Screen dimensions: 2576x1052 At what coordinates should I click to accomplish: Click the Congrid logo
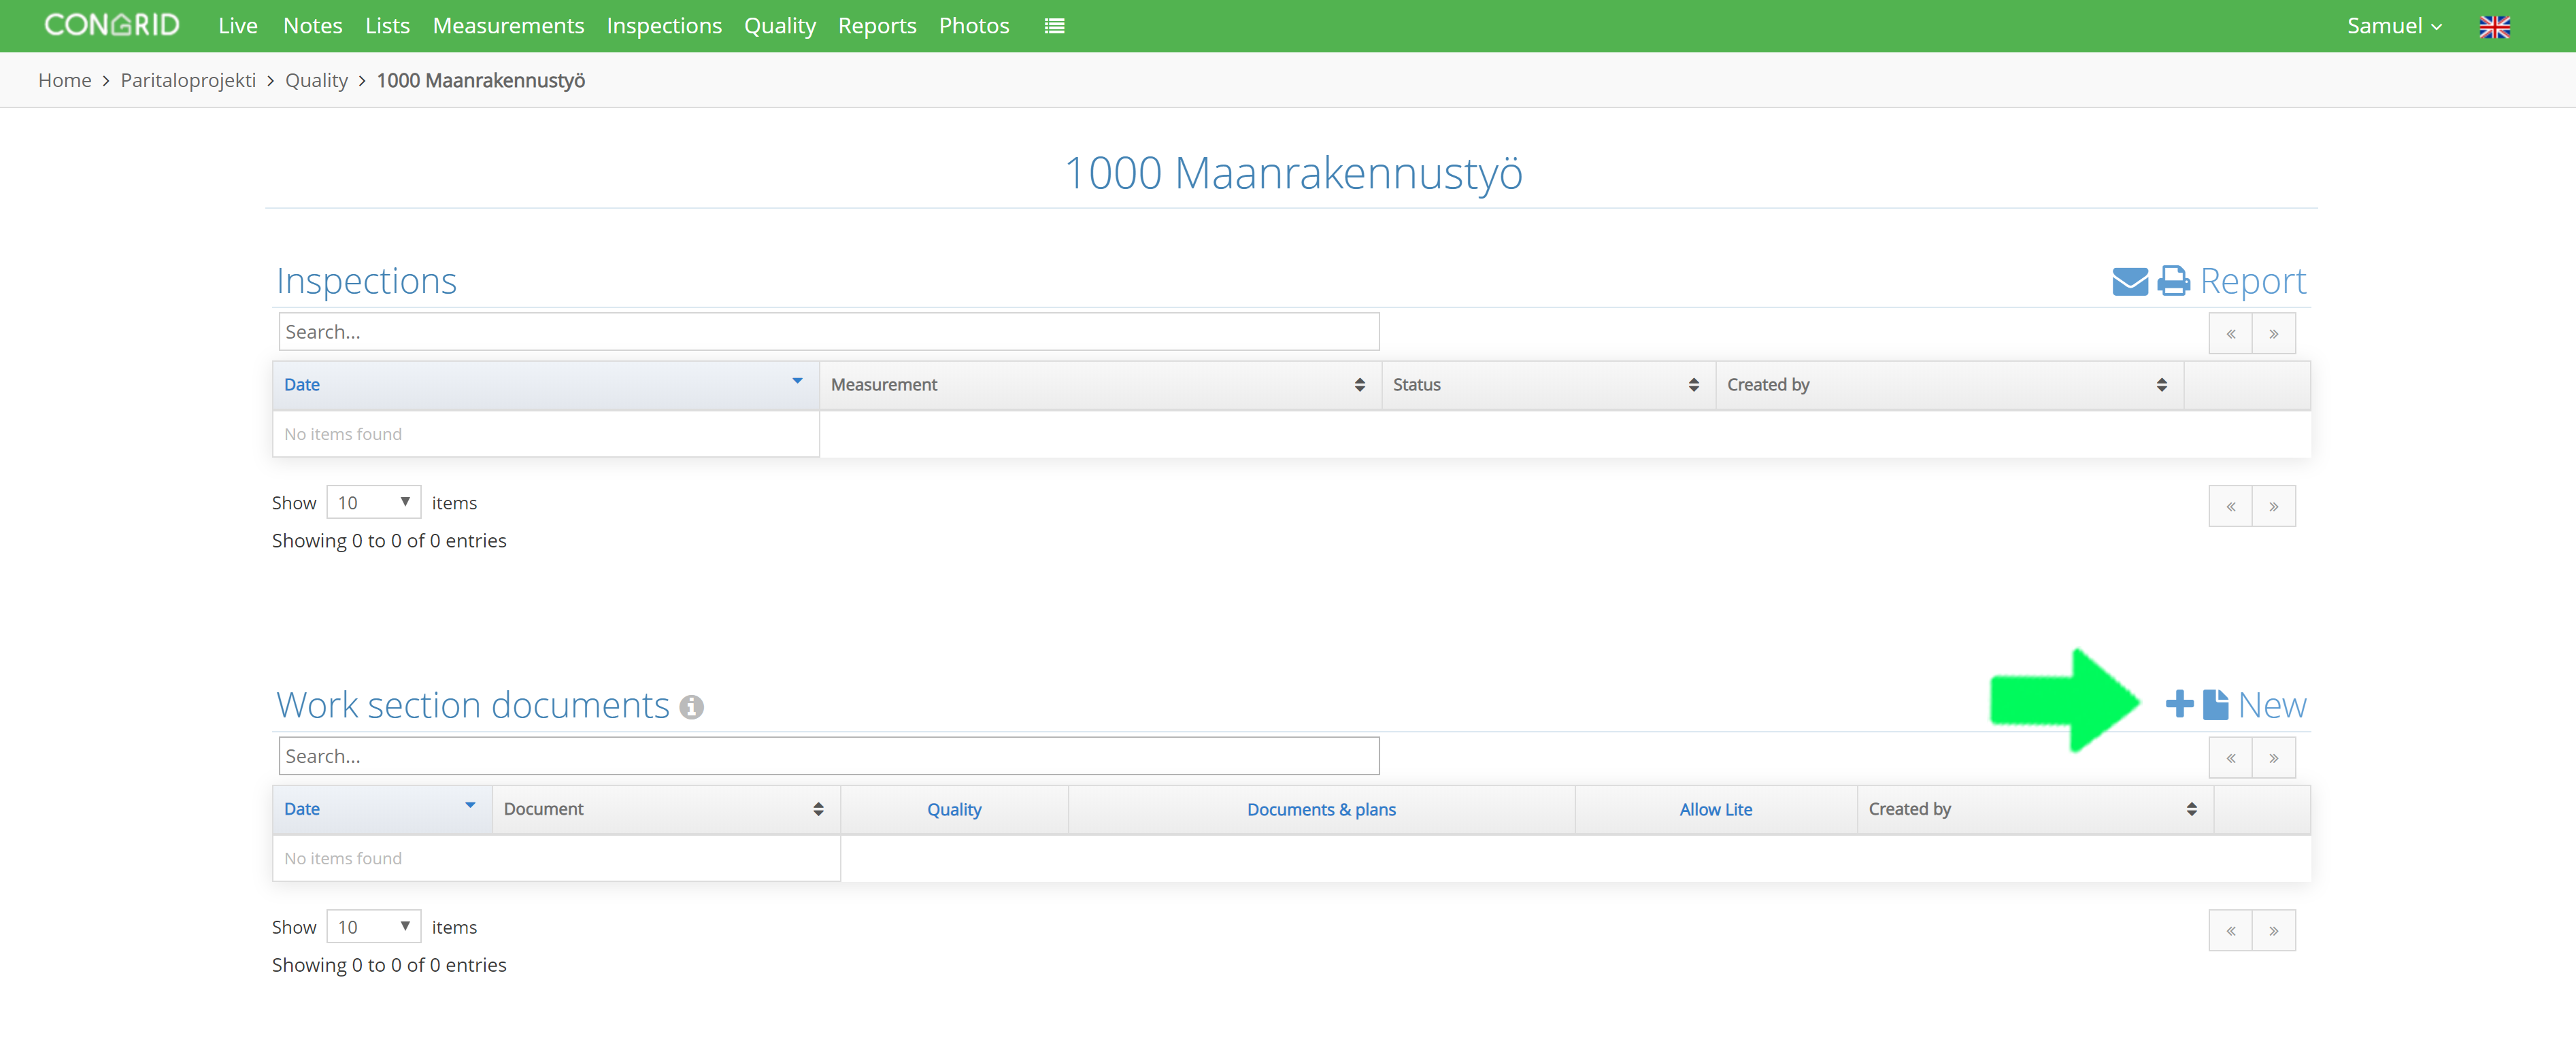112,25
